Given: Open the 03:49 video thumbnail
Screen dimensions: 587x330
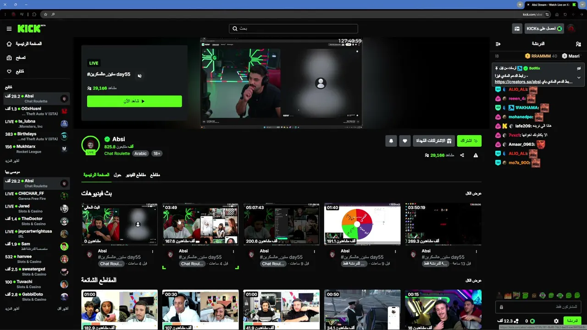Looking at the screenshot, I should coord(200,224).
